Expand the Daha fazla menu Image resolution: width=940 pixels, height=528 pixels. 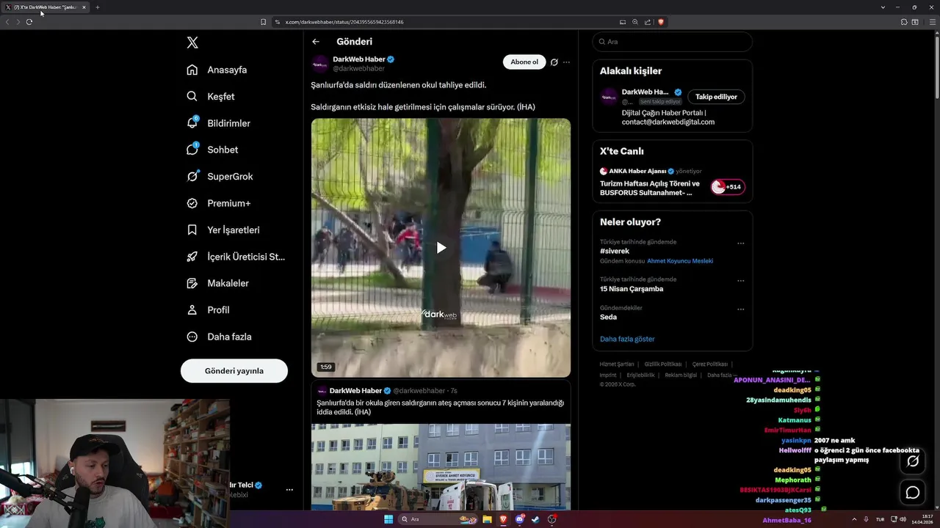(x=220, y=337)
